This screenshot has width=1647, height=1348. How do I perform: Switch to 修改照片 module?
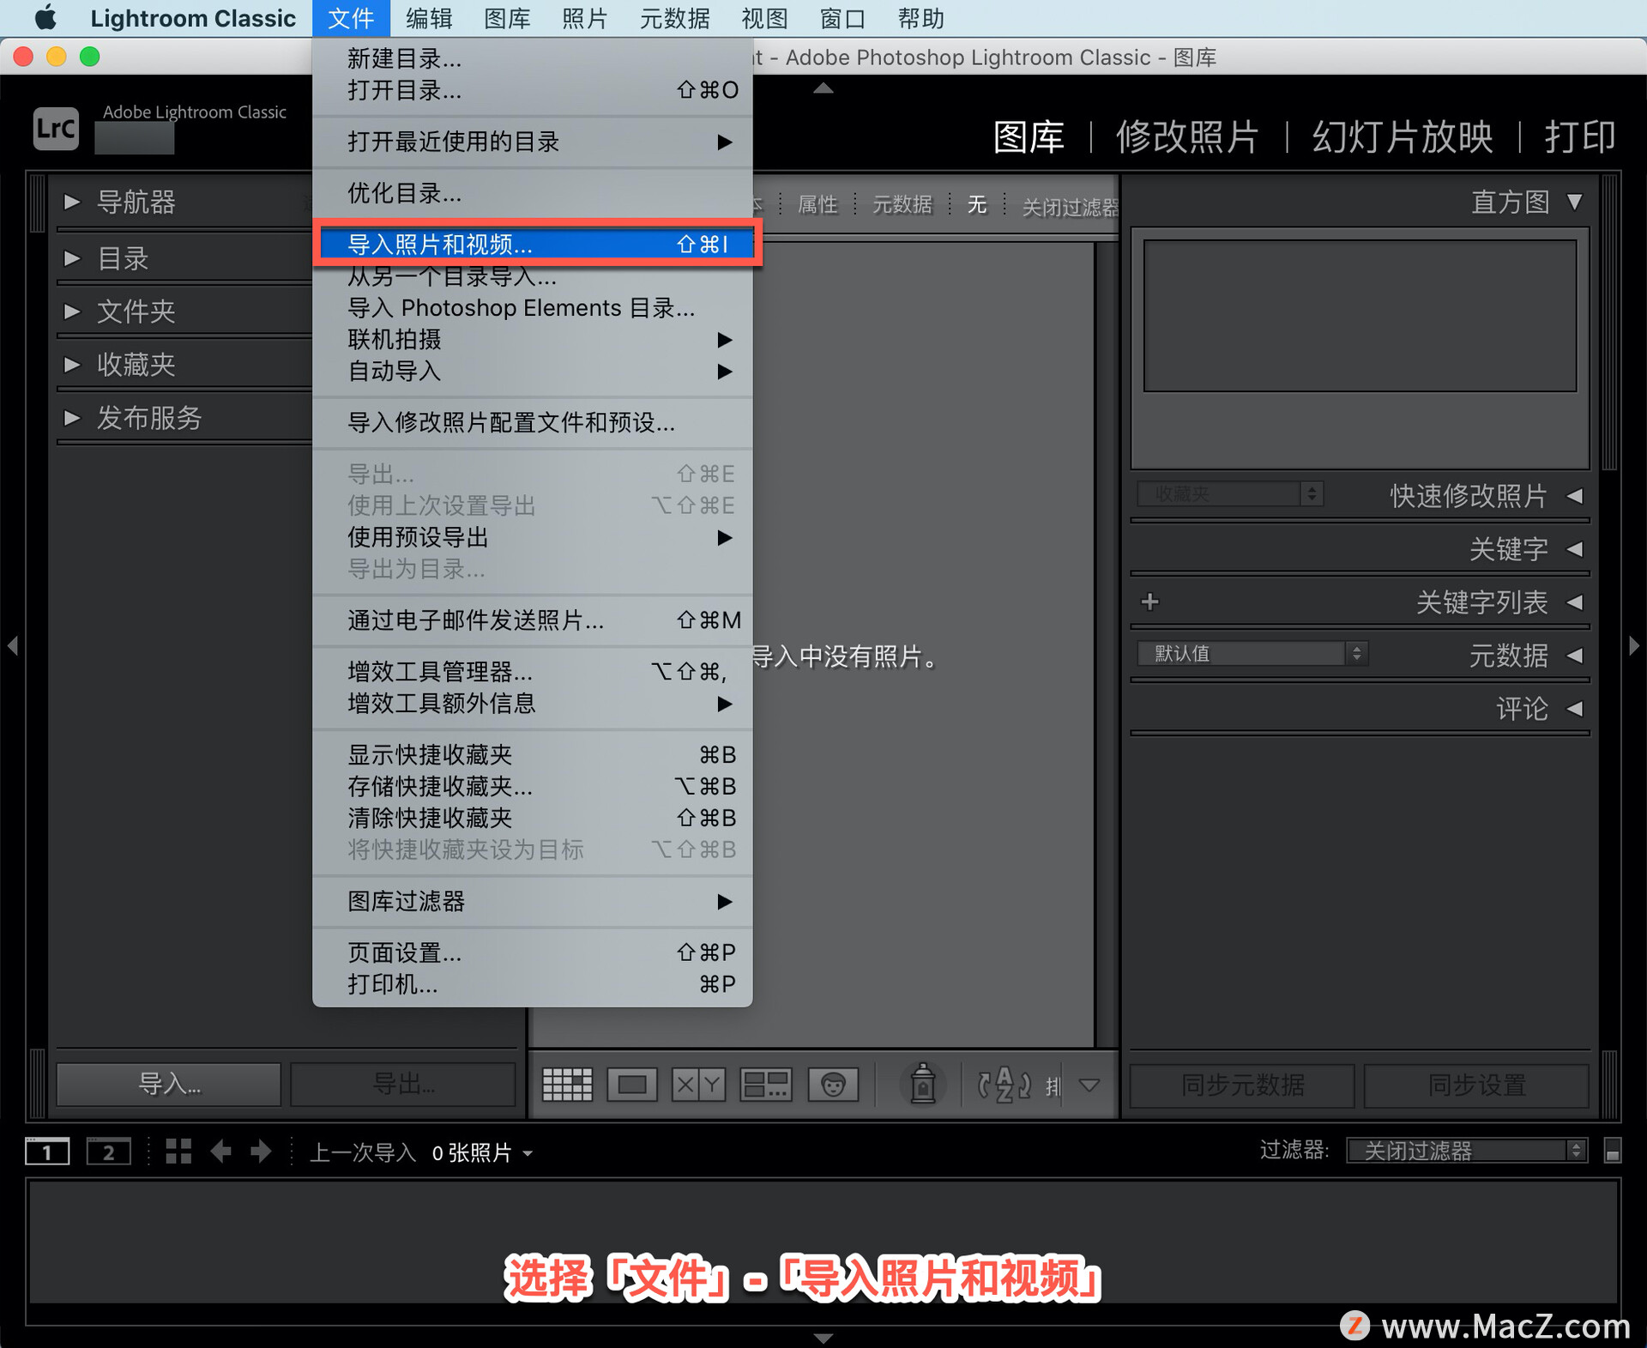1187,137
